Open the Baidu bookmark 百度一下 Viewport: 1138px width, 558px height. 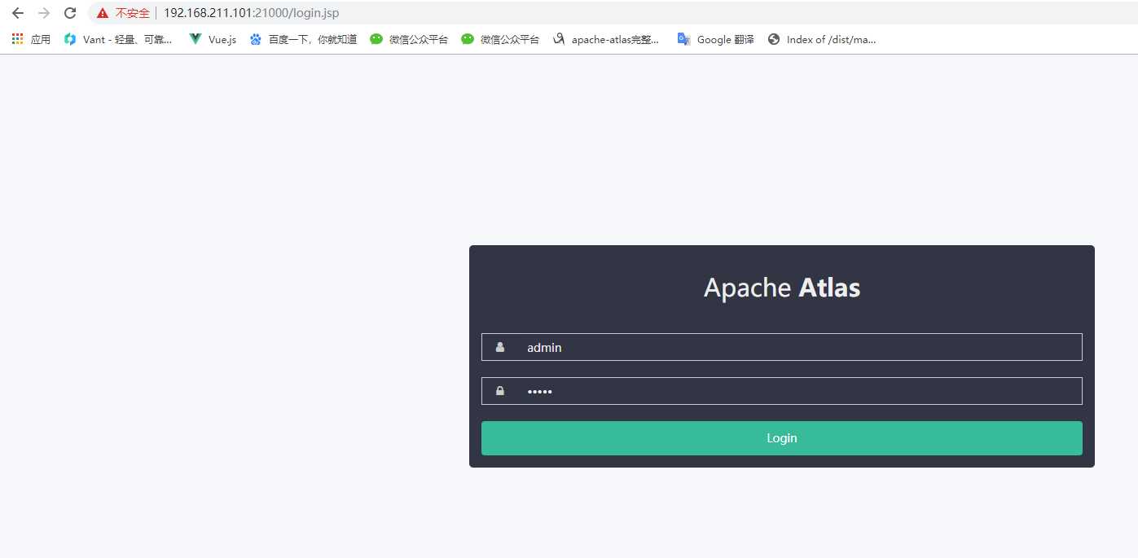(x=303, y=39)
